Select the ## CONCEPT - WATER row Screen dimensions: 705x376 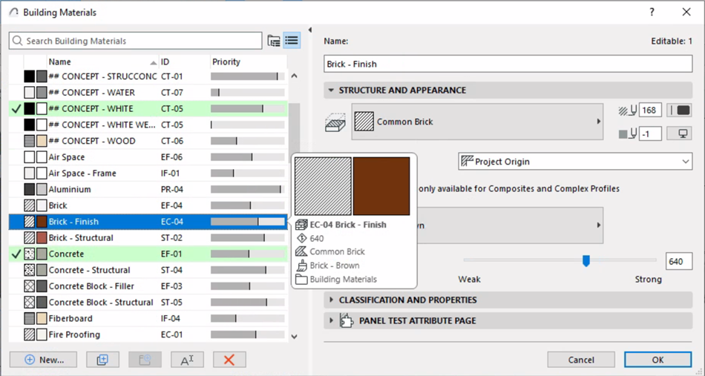[x=148, y=93]
